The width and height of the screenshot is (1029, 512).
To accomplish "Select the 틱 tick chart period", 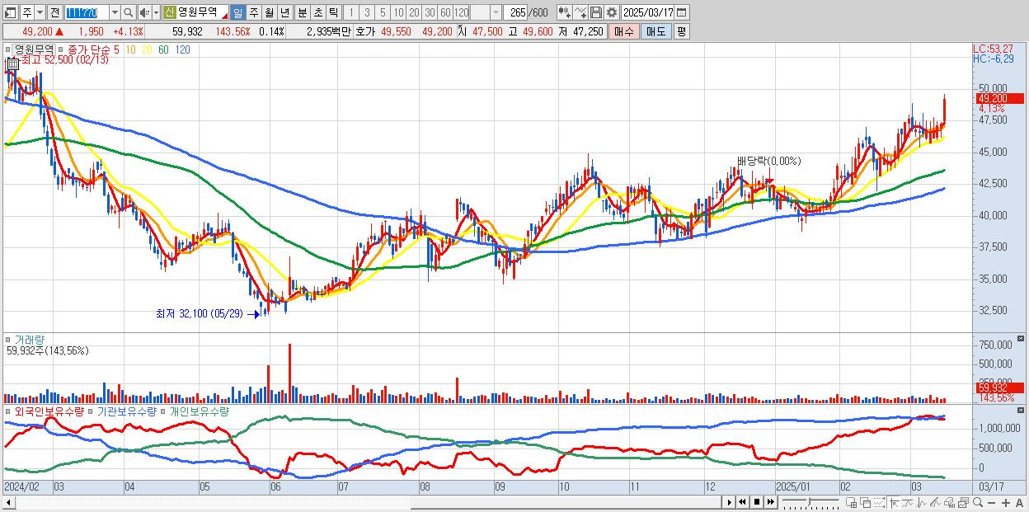I will pos(333,13).
